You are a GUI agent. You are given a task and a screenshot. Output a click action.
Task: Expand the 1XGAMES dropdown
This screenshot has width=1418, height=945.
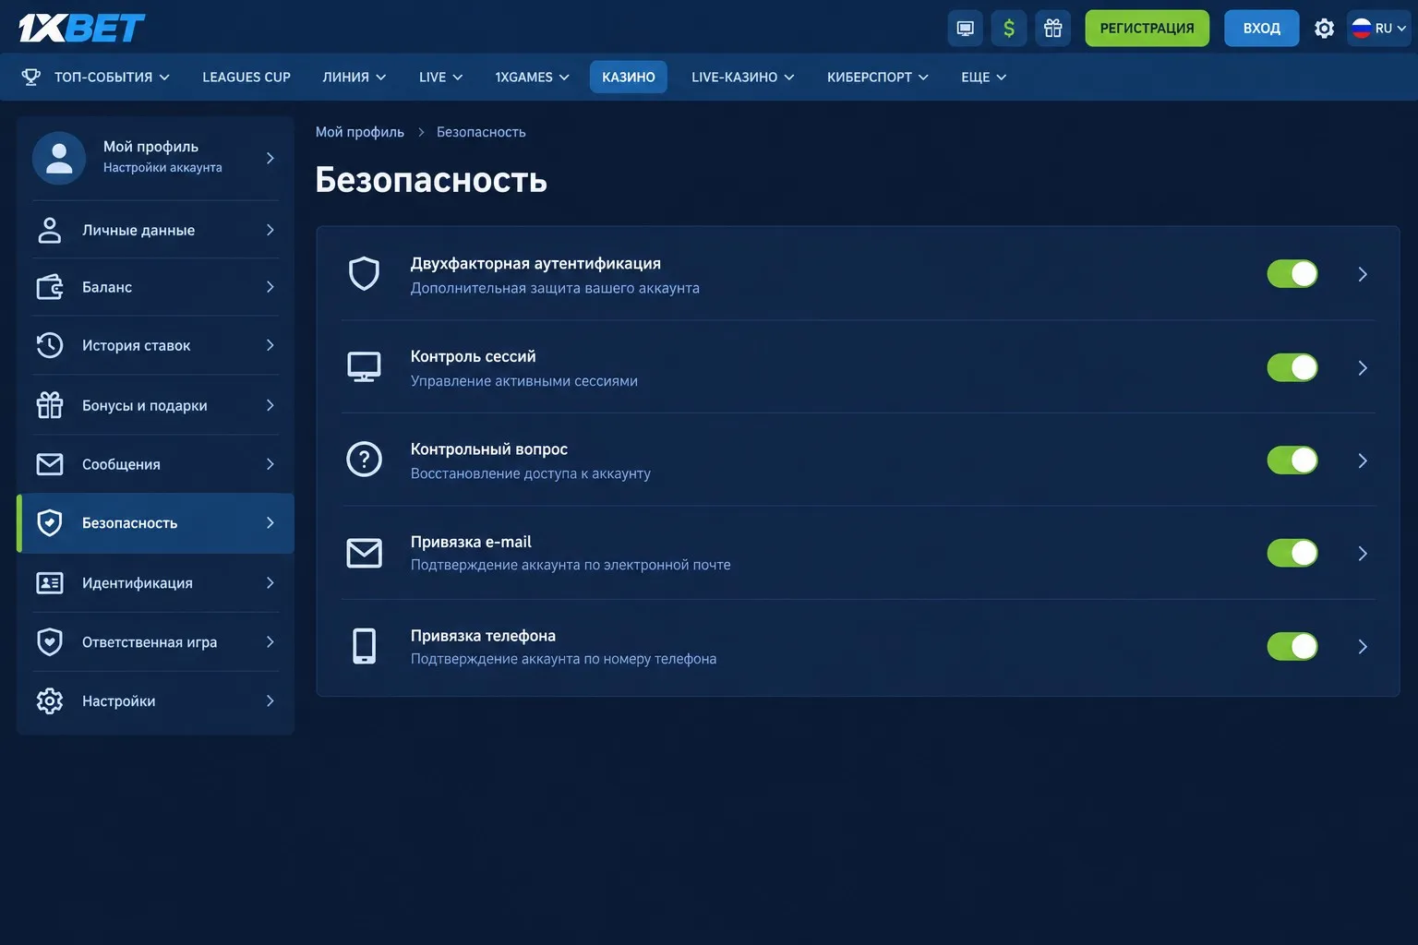coord(532,78)
